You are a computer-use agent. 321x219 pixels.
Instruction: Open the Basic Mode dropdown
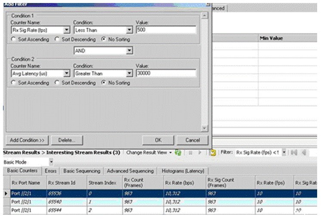tap(51, 162)
